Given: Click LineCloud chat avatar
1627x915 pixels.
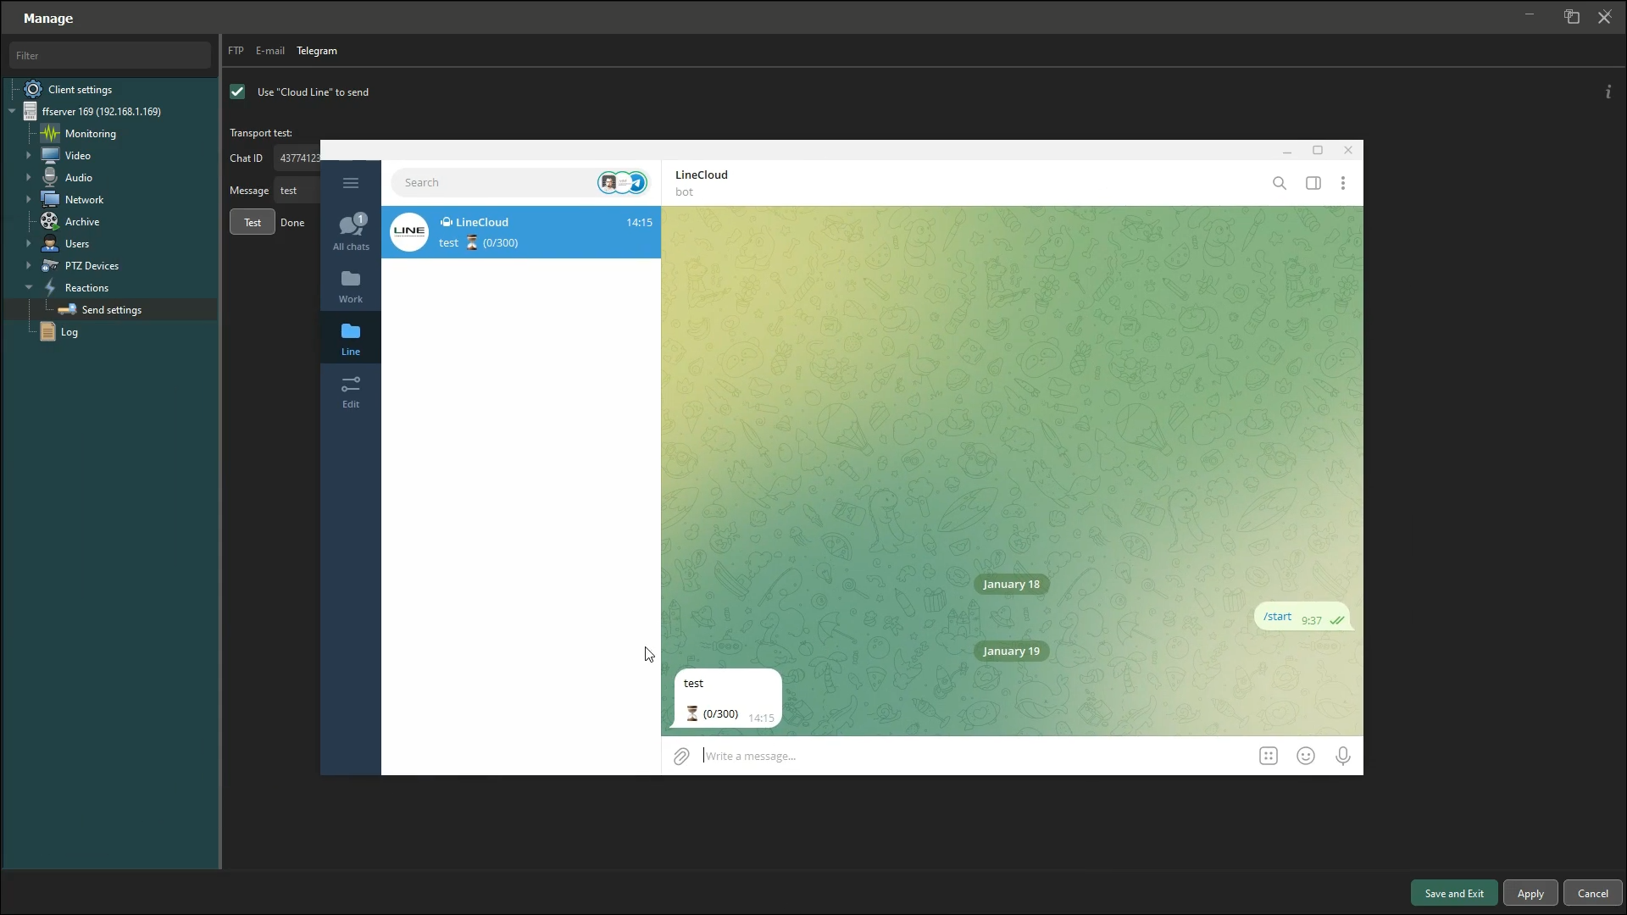Looking at the screenshot, I should coord(409,232).
